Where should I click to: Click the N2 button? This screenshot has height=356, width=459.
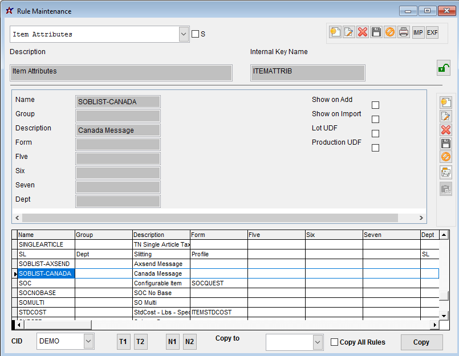pyautogui.click(x=189, y=342)
